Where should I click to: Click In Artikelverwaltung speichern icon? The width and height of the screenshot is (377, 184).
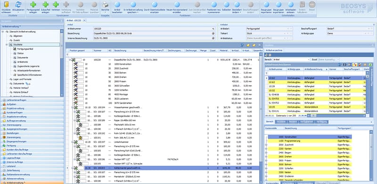pyautogui.click(x=133, y=4)
